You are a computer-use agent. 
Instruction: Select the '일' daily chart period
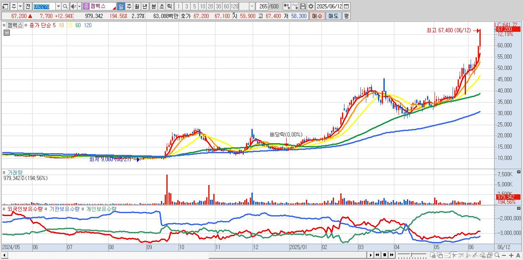point(121,6)
